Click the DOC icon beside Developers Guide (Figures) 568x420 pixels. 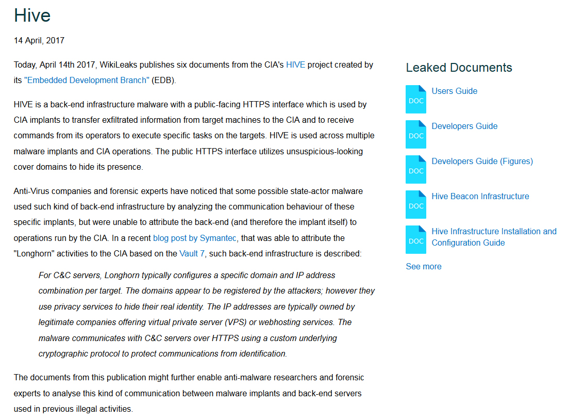point(416,169)
